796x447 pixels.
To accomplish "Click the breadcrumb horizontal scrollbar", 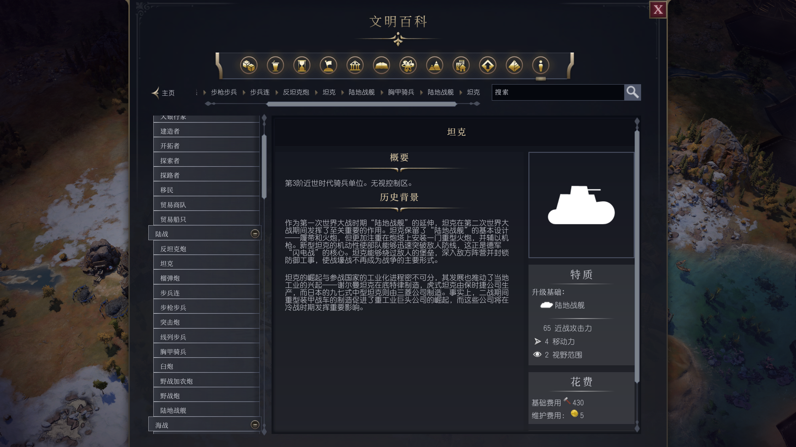I will point(361,104).
